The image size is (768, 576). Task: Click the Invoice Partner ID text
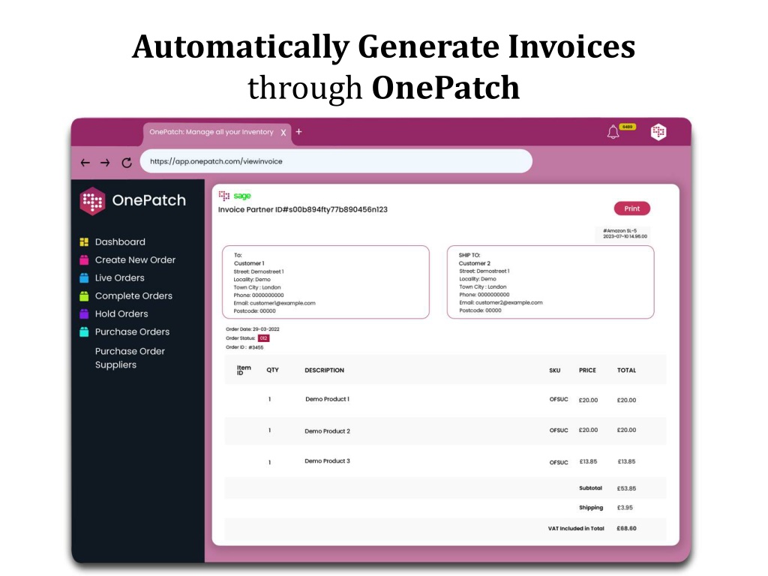coord(303,210)
